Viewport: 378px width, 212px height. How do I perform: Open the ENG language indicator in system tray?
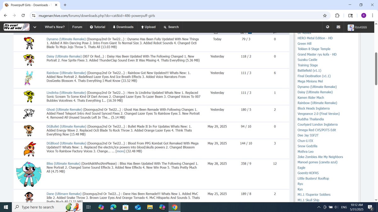tap(344, 207)
